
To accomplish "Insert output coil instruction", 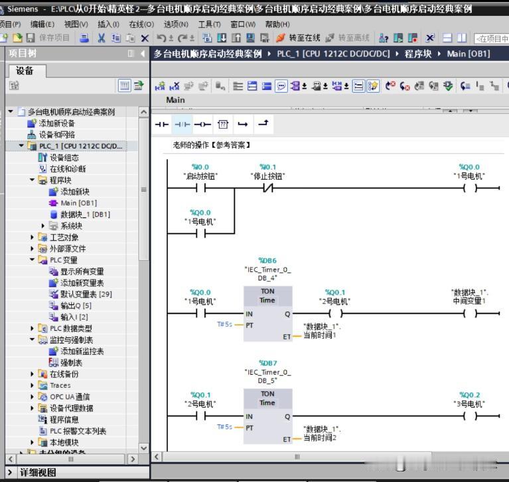I will tap(202, 124).
